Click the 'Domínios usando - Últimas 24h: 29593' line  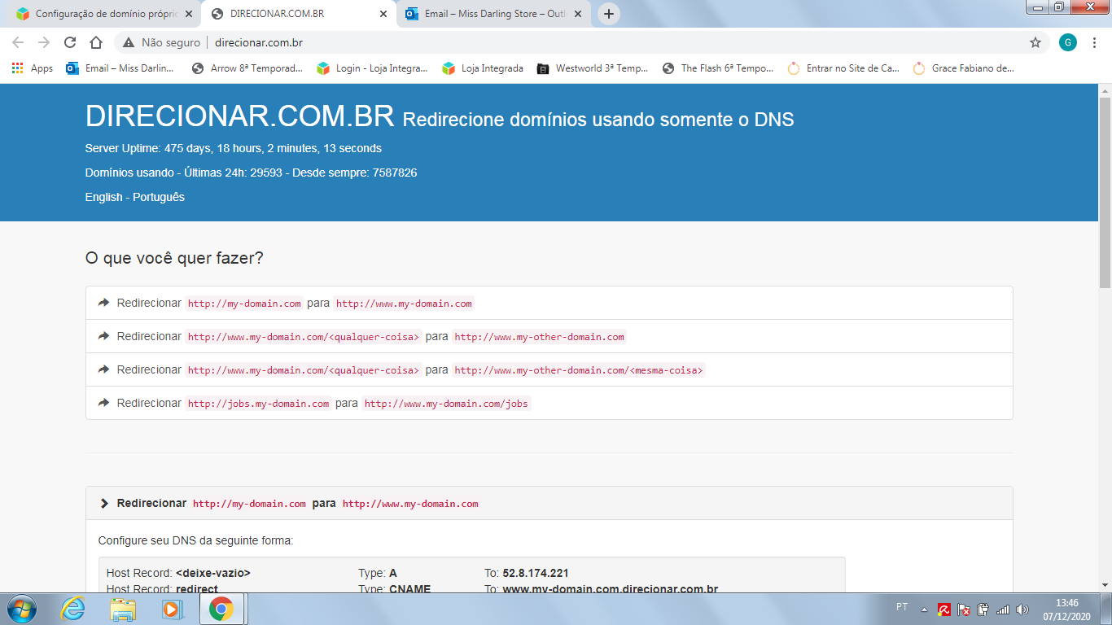(252, 173)
